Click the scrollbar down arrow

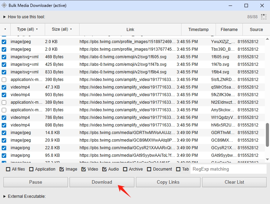click(x=267, y=159)
